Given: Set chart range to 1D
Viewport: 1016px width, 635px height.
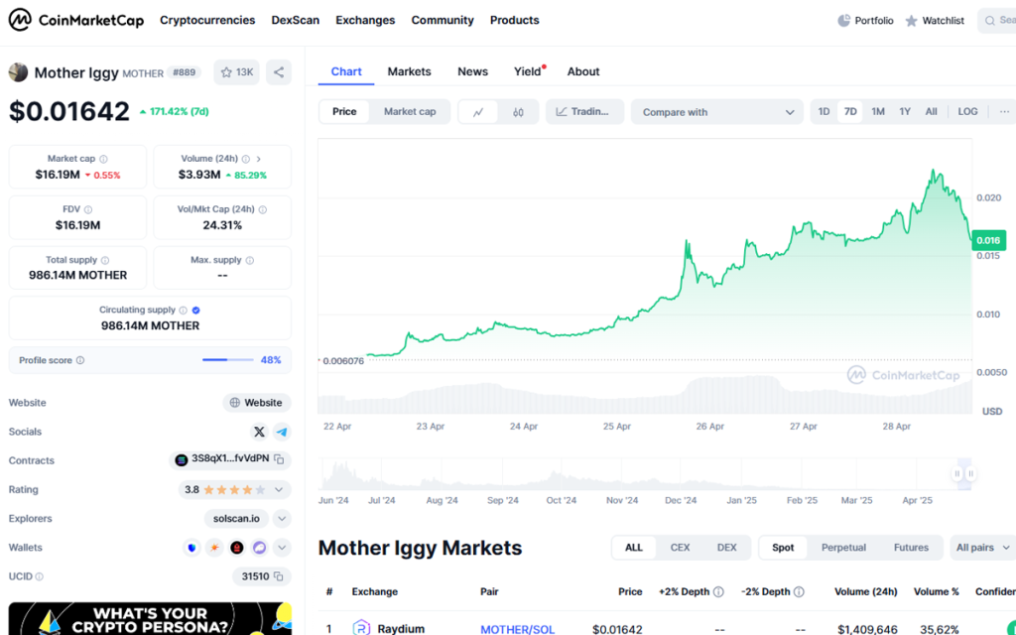Looking at the screenshot, I should (824, 111).
